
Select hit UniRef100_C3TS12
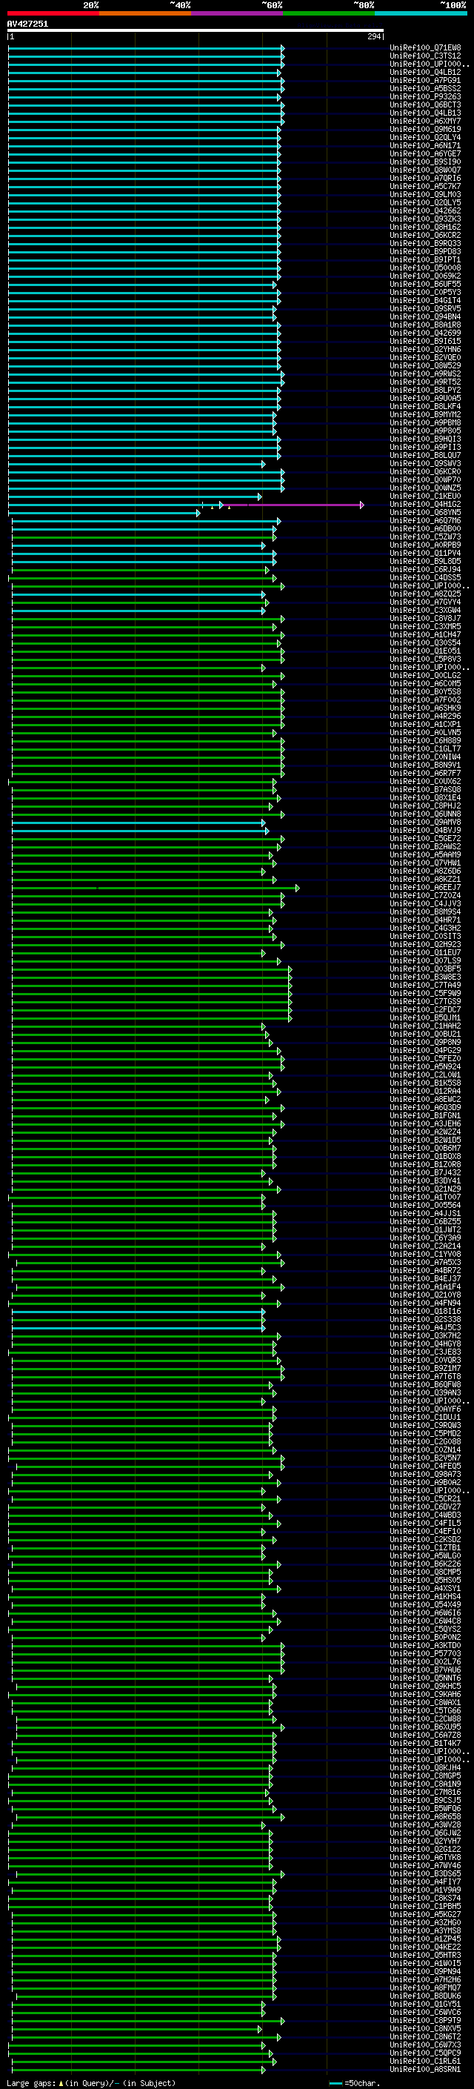pyautogui.click(x=425, y=56)
